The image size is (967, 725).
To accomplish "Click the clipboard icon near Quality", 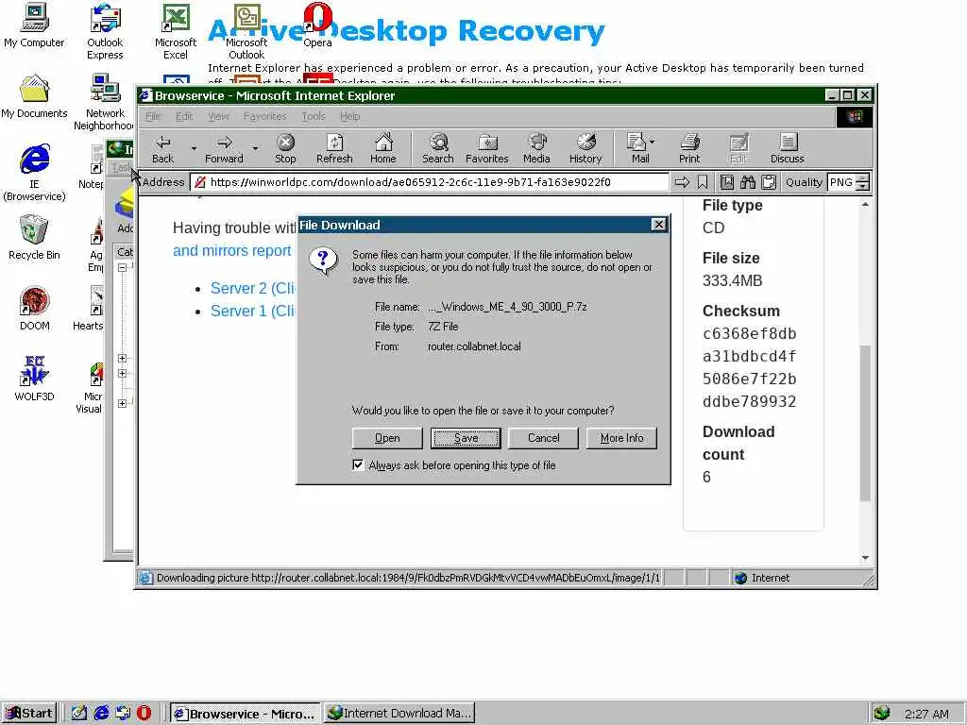I will (769, 182).
